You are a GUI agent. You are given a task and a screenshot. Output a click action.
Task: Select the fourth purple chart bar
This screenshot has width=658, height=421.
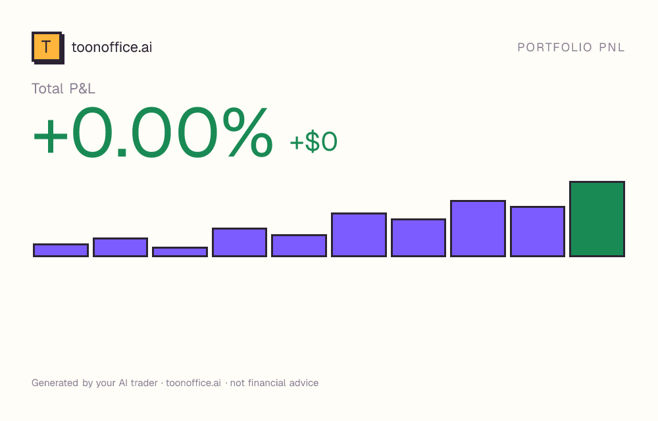coord(240,242)
